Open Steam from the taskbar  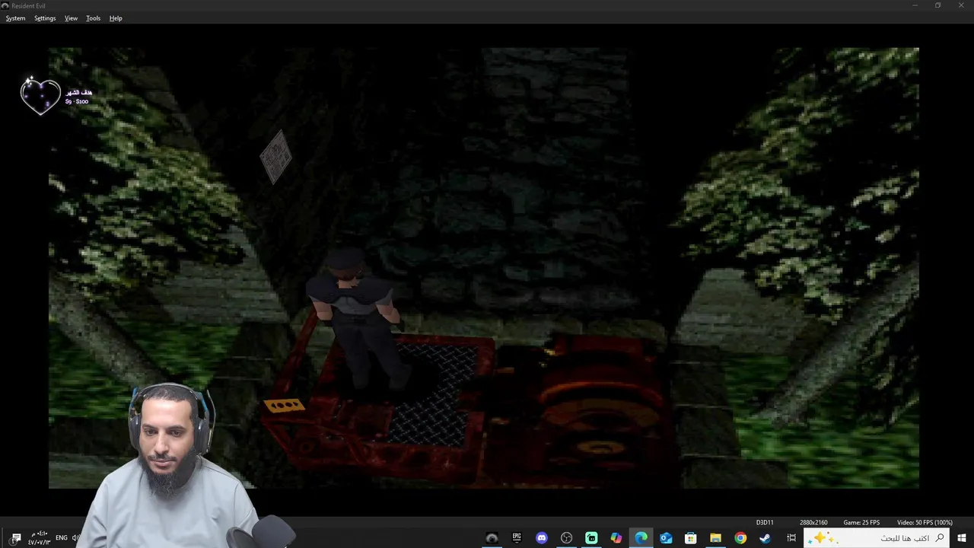(x=766, y=538)
